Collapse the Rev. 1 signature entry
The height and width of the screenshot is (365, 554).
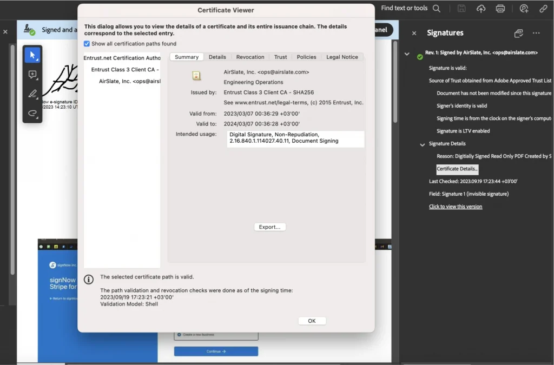click(407, 54)
